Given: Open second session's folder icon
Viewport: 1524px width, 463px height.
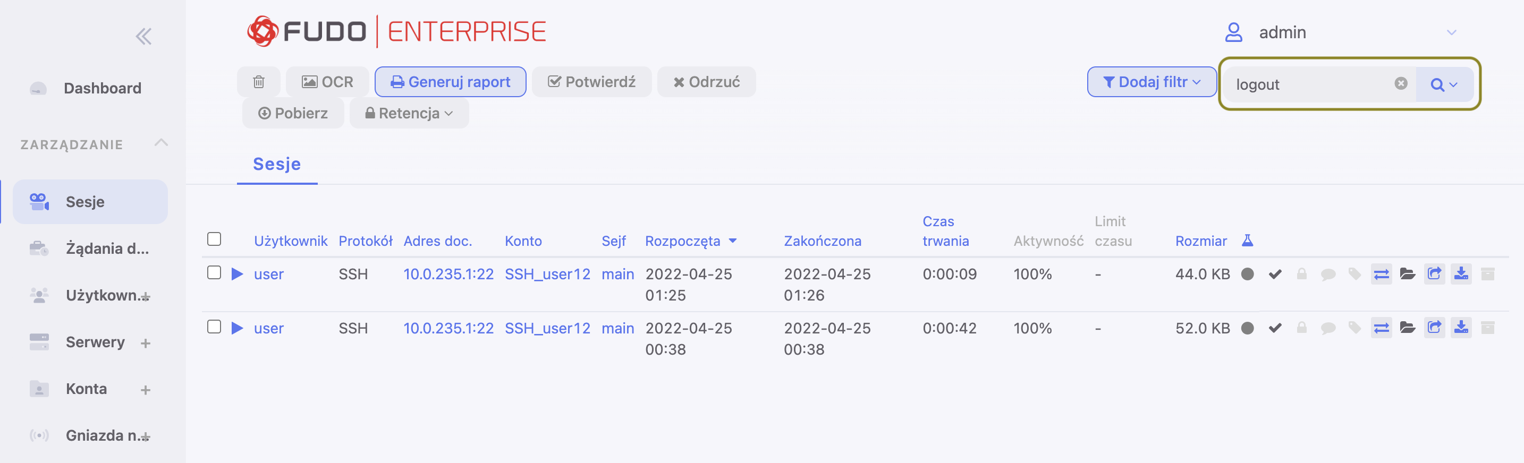Looking at the screenshot, I should tap(1408, 328).
